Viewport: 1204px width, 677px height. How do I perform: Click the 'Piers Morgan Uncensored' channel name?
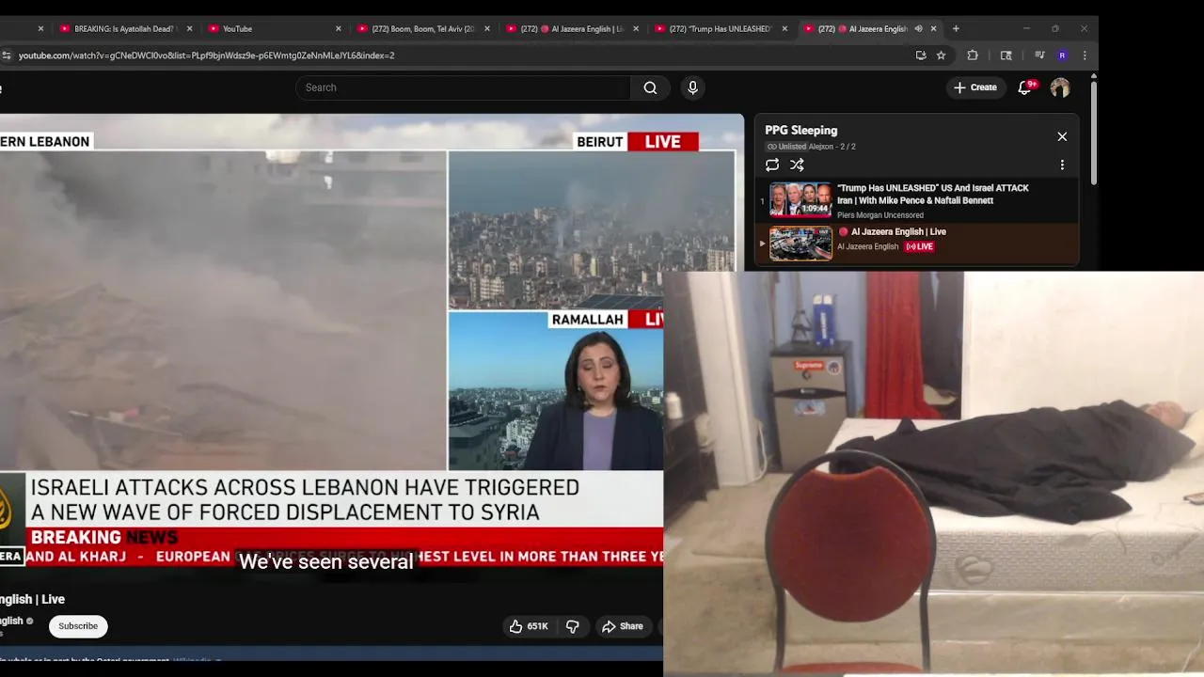click(x=880, y=215)
